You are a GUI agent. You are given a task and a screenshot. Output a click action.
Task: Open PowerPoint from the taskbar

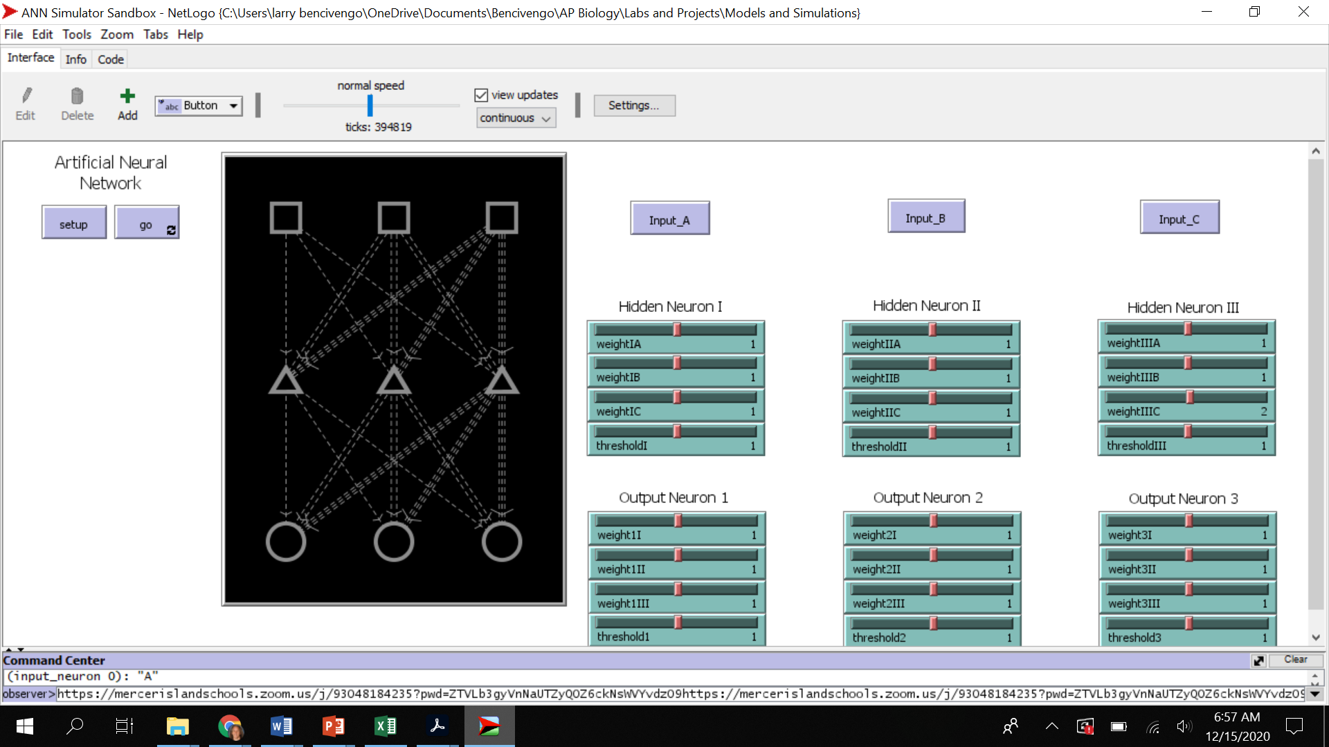pos(333,726)
